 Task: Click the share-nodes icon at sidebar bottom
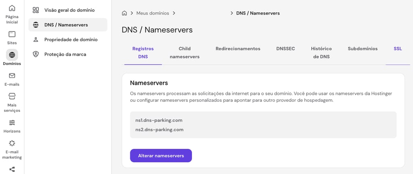point(12,169)
